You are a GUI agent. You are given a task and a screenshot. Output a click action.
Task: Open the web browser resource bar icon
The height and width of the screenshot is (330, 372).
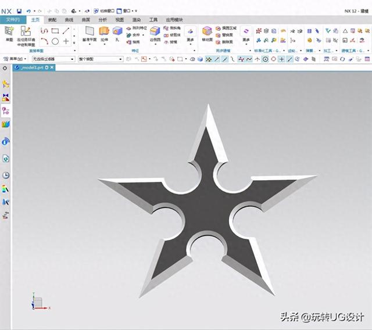coord(5,159)
